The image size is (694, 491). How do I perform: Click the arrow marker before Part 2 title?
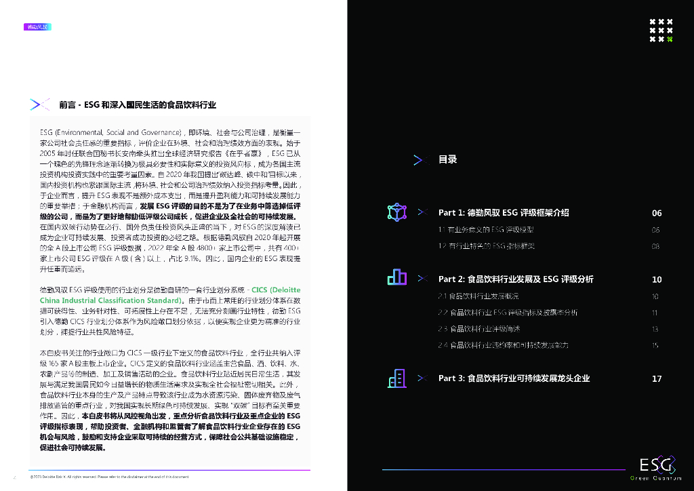coord(422,279)
